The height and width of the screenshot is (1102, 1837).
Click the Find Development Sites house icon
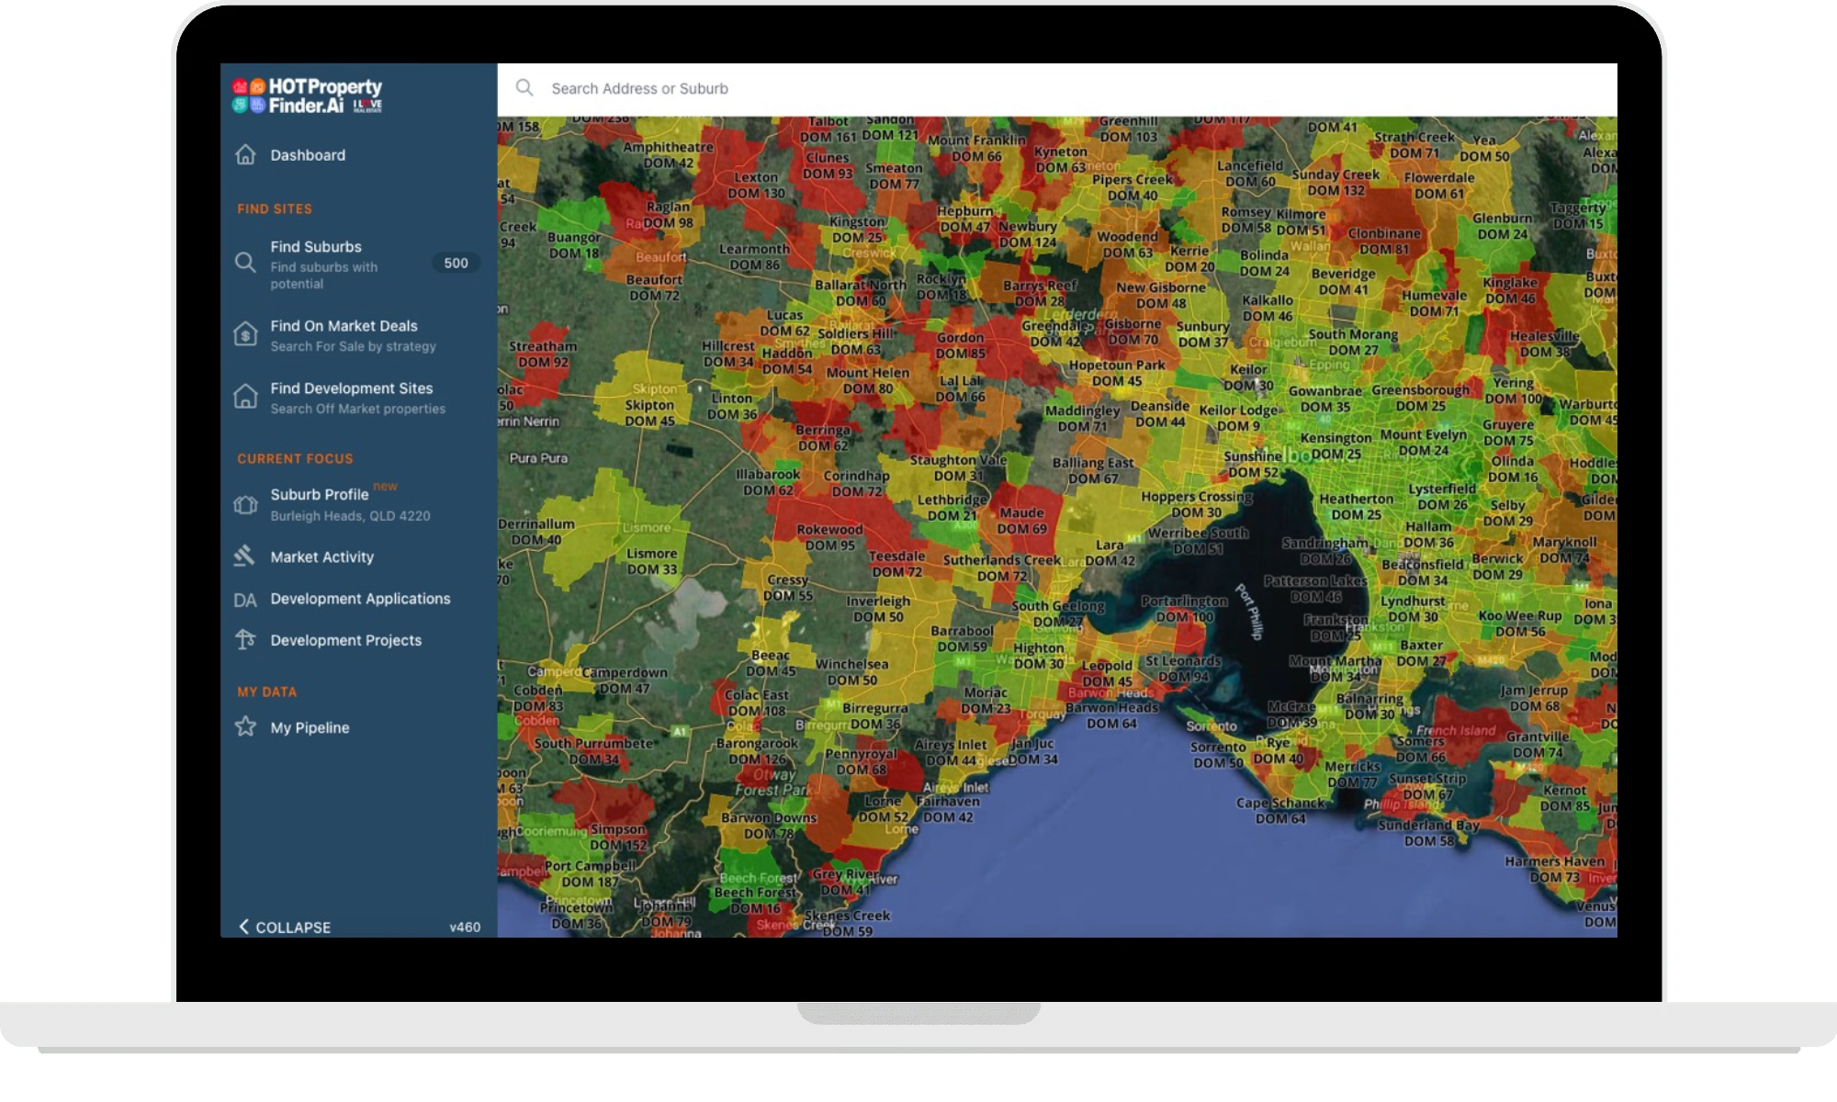pos(245,397)
